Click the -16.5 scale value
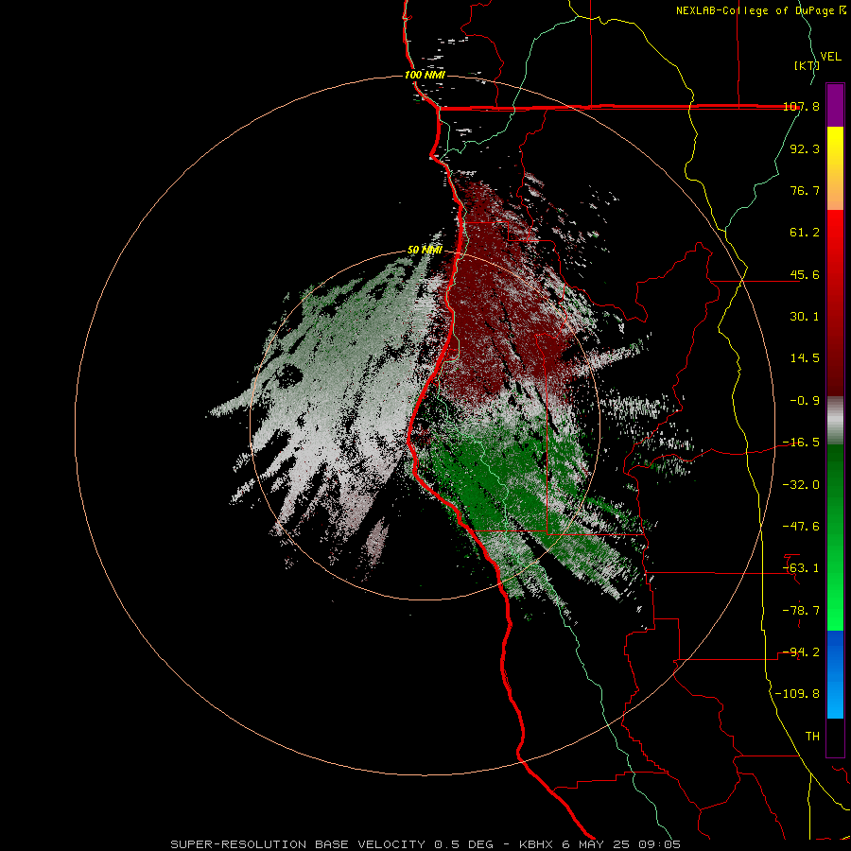 point(802,443)
